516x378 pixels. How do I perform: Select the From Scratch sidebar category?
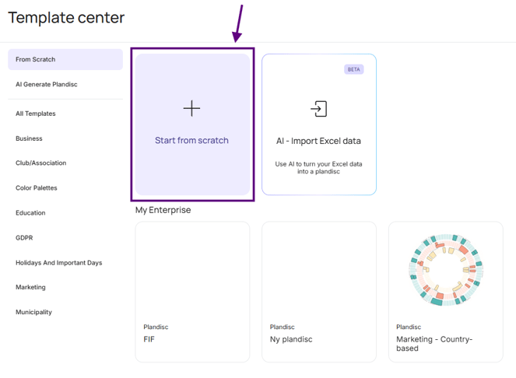65,60
